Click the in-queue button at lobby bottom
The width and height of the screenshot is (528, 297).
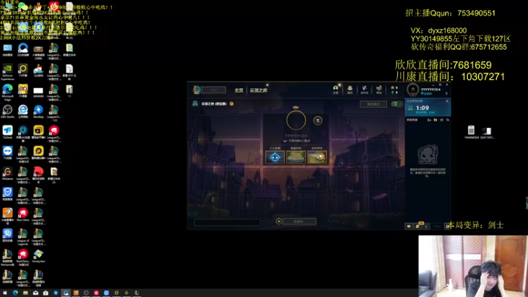(x=299, y=221)
